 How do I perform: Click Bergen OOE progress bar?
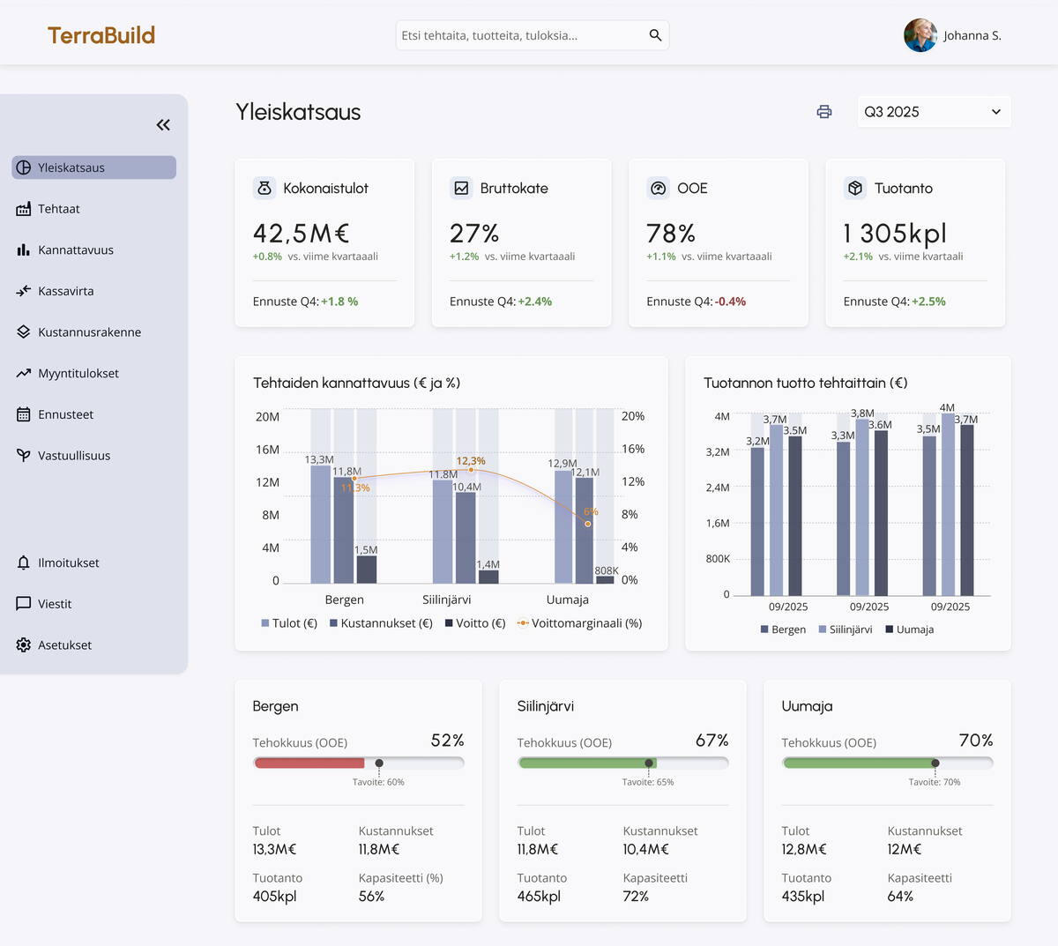(x=359, y=763)
